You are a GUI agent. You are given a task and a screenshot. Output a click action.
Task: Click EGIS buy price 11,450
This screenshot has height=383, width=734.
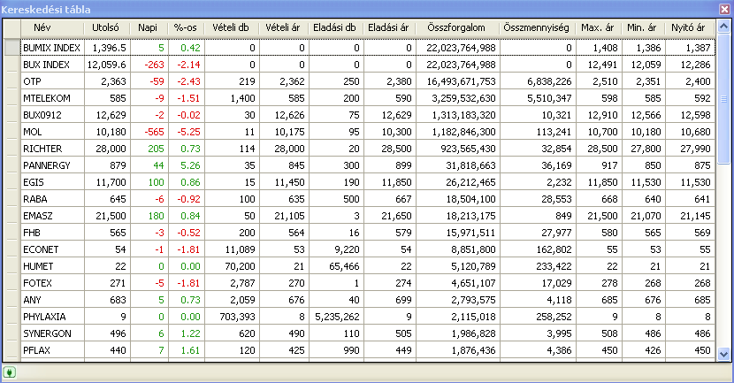click(x=289, y=182)
